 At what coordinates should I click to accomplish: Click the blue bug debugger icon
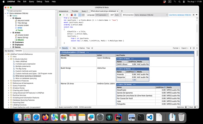click(x=75, y=15)
